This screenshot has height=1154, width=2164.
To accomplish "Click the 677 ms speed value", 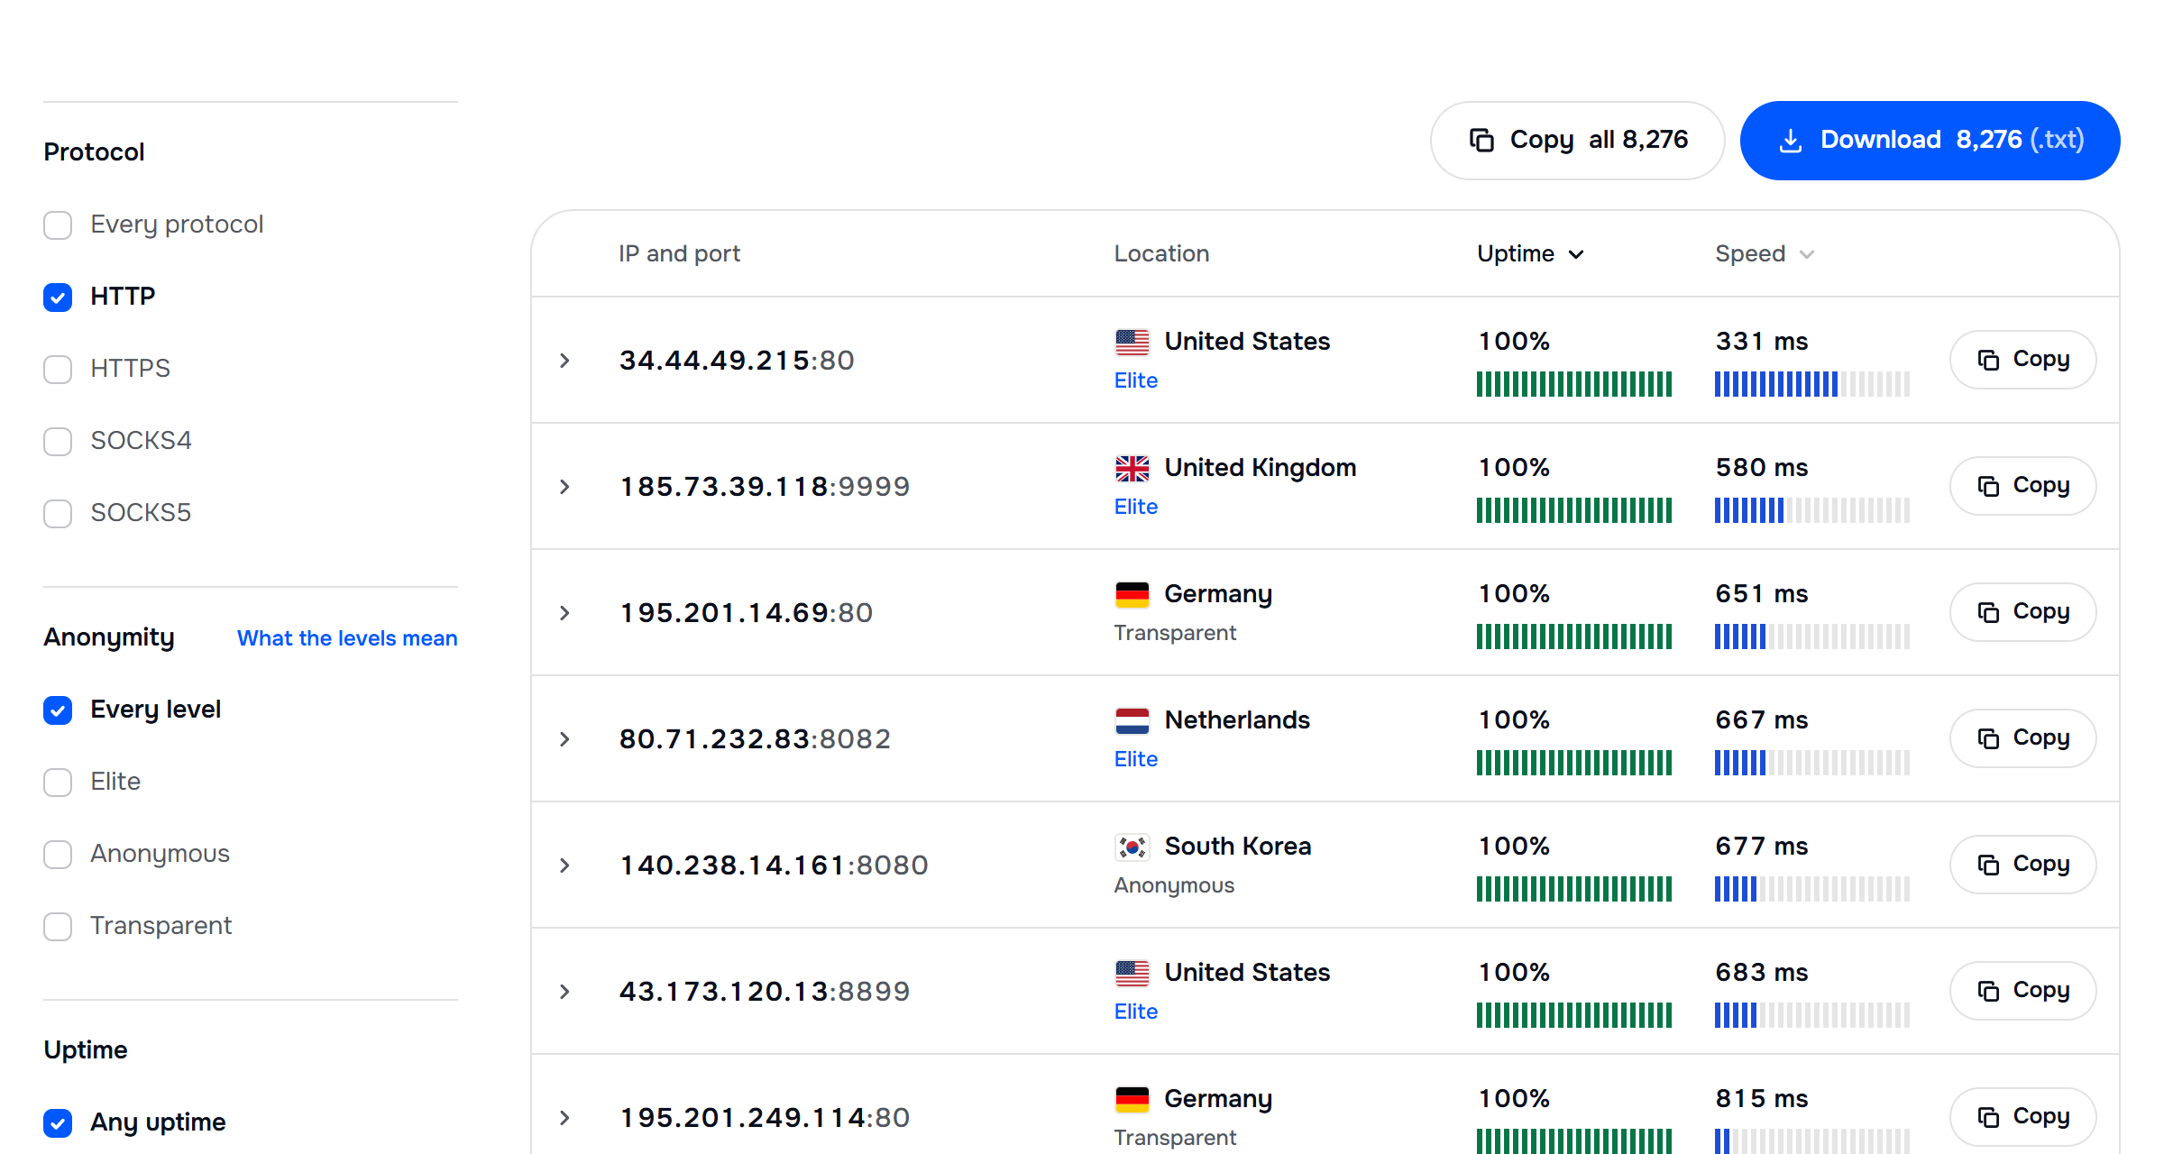I will 1762,847.
